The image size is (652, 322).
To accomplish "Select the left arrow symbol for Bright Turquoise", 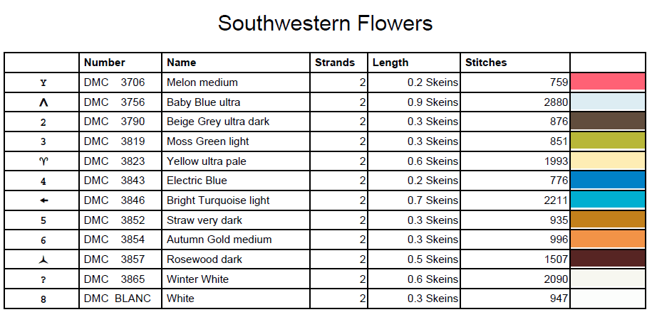I will coord(43,200).
